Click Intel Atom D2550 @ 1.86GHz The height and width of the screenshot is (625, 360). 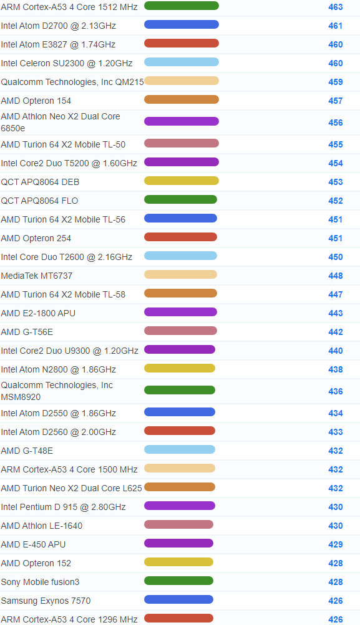[x=59, y=413]
